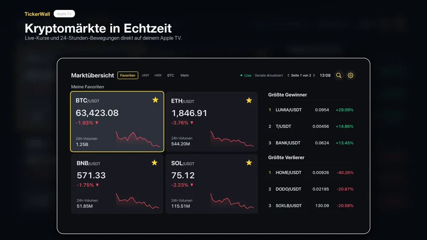Go to previous page chevron
Viewport: 427px width, 240px height.
pos(289,75)
